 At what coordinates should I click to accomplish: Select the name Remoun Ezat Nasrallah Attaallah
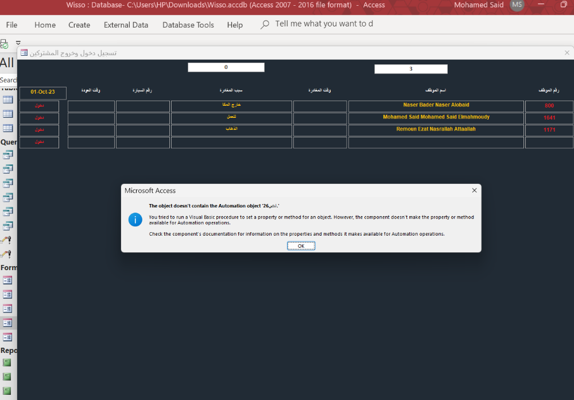436,130
